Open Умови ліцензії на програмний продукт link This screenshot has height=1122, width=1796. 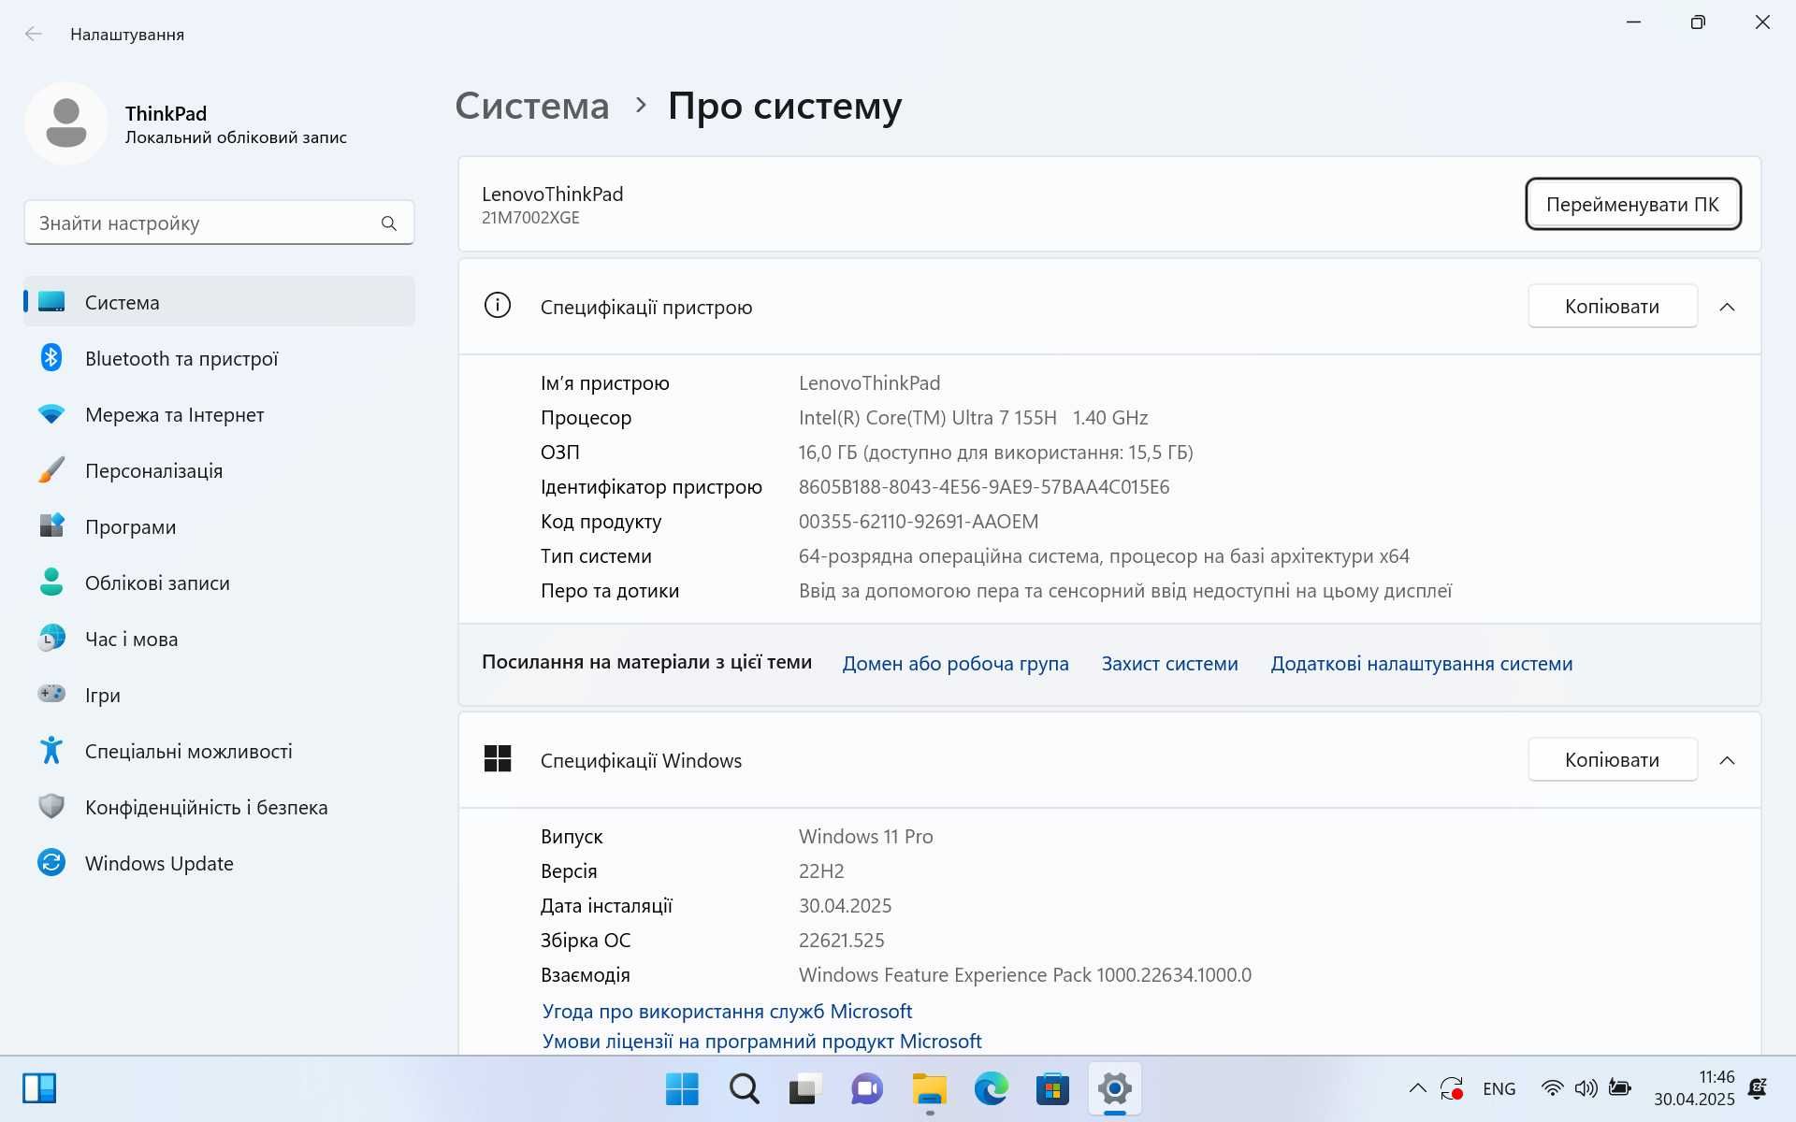click(761, 1041)
